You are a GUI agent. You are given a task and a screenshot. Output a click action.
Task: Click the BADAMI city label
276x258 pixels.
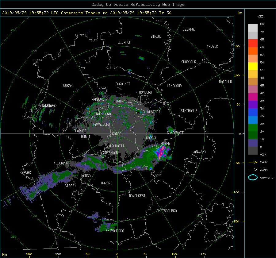pyautogui.click(x=121, y=101)
